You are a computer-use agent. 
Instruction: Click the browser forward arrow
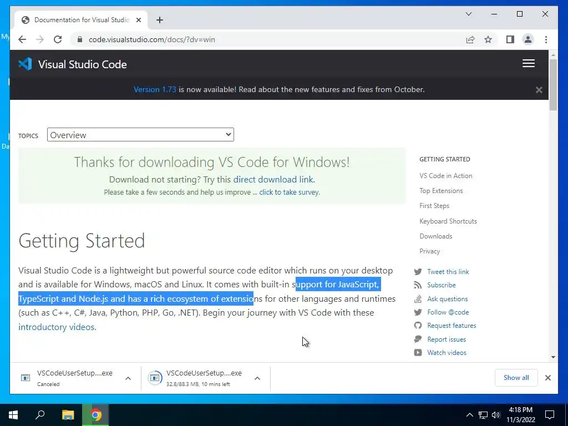(40, 39)
